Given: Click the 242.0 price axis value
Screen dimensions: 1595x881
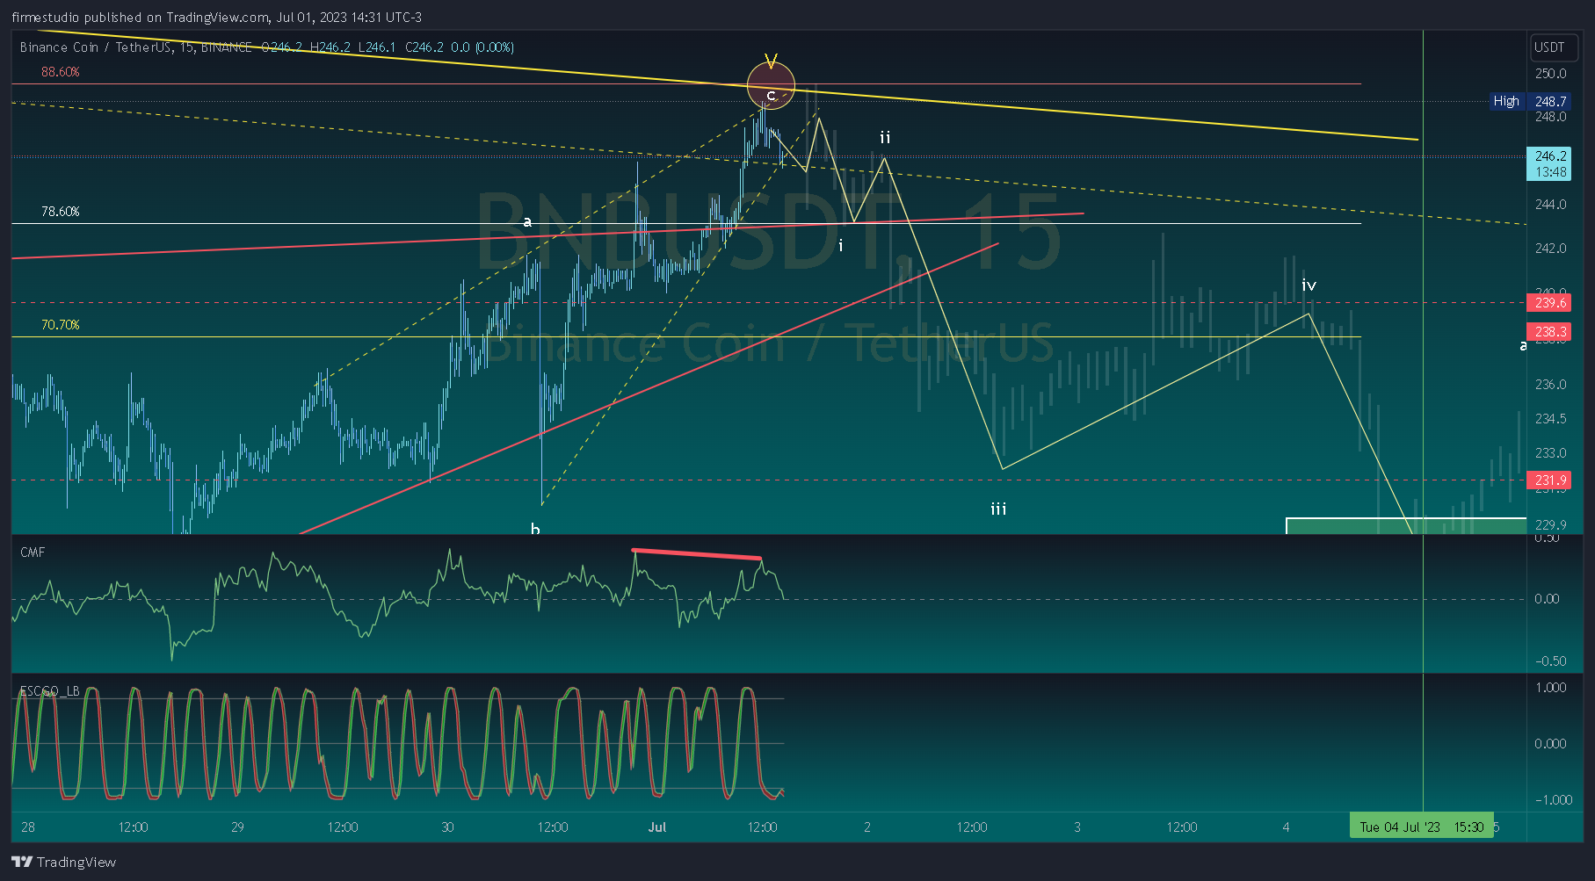Looking at the screenshot, I should click(1550, 249).
